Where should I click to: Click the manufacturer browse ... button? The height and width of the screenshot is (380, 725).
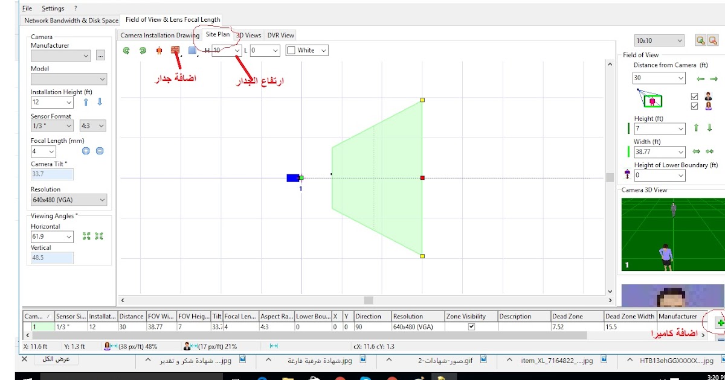[100, 55]
